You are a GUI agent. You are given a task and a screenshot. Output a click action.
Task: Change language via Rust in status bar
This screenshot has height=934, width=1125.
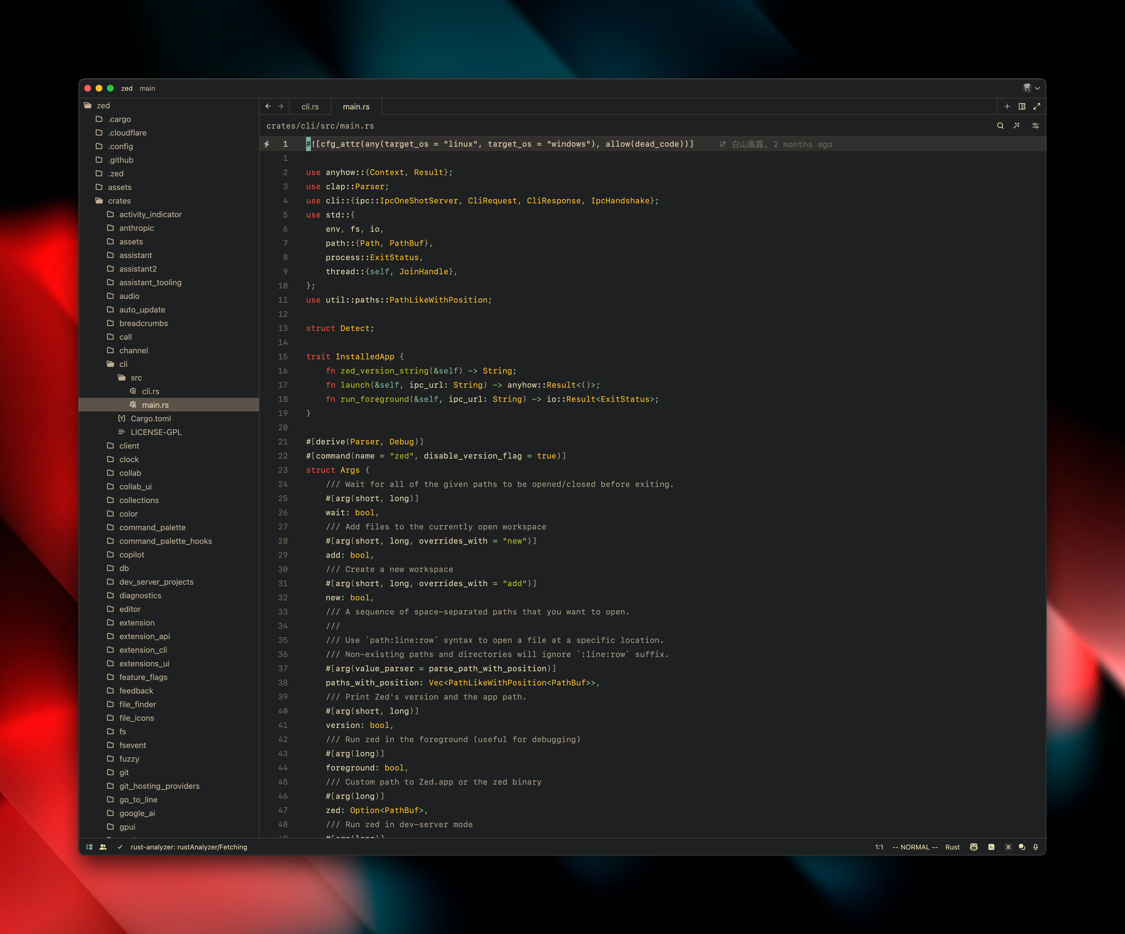pyautogui.click(x=952, y=847)
